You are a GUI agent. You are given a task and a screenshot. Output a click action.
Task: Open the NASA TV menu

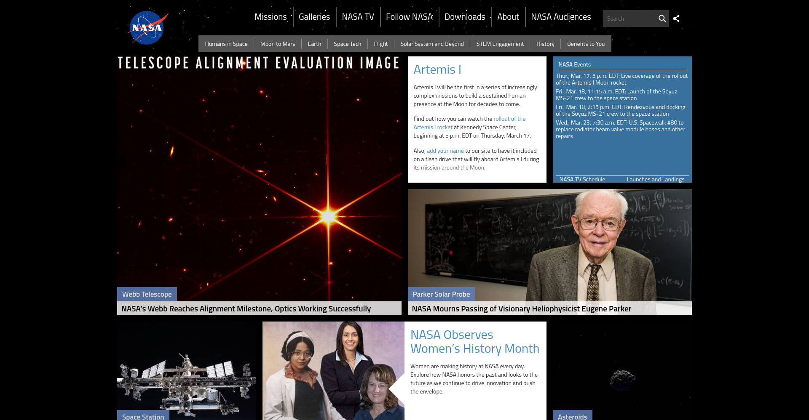358,17
